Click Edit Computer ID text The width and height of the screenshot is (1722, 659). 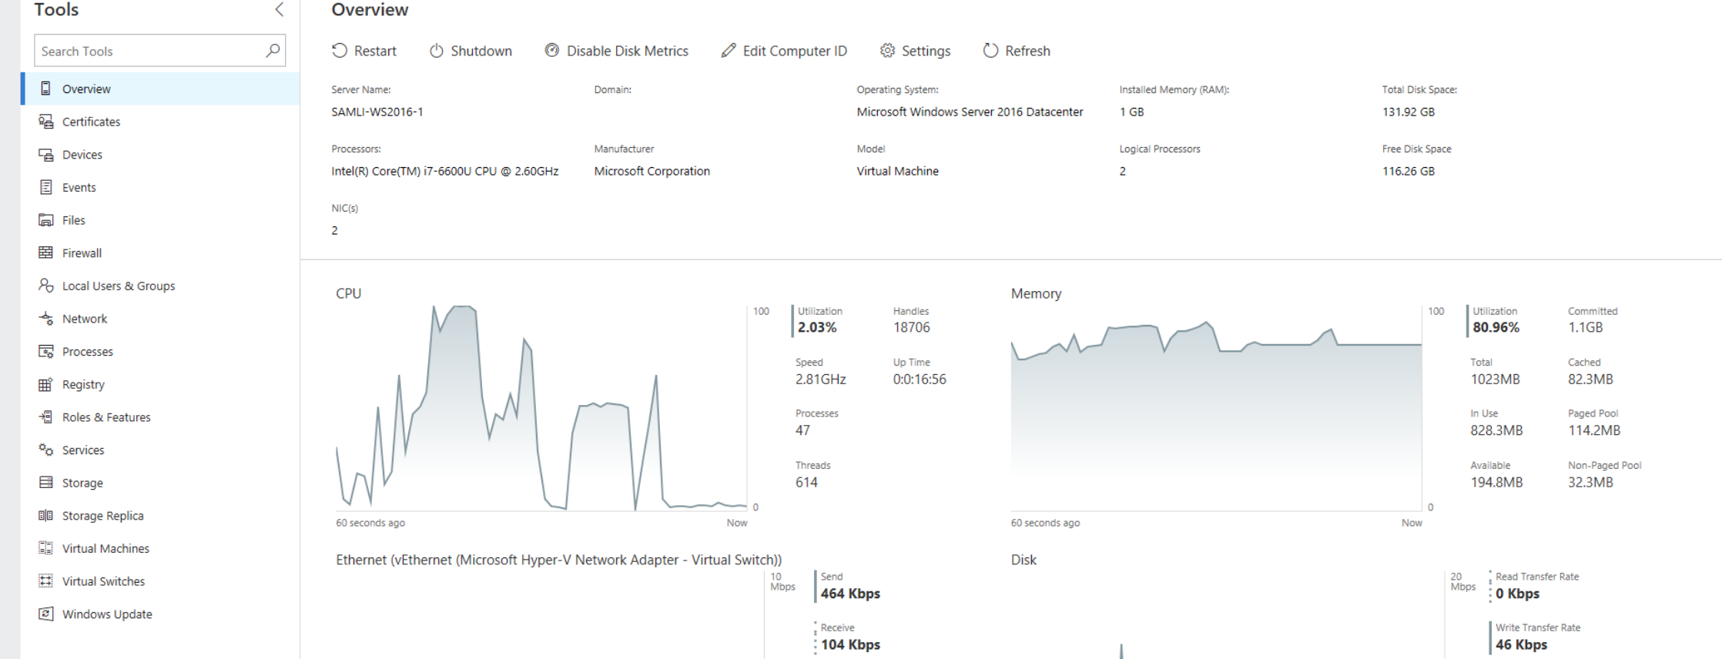(795, 51)
